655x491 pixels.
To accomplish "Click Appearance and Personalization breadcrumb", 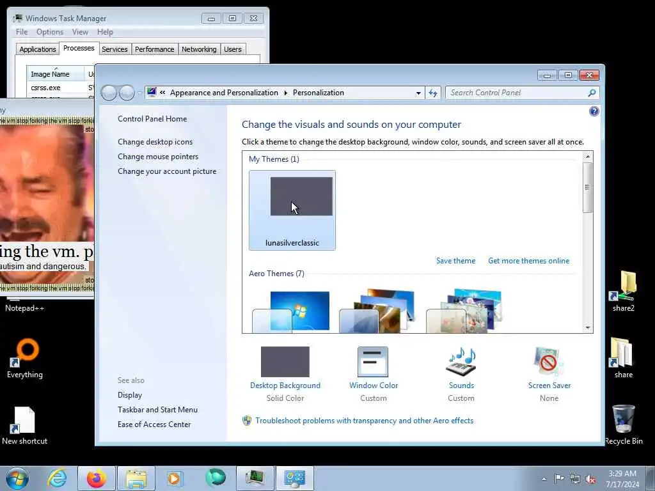I will click(x=224, y=93).
